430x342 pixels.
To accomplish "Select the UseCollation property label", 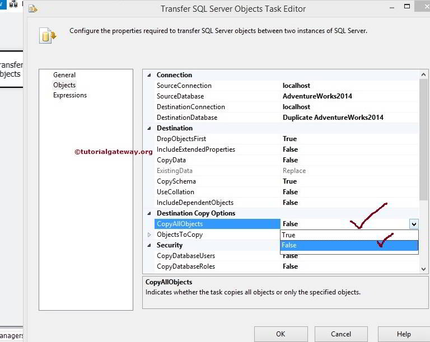I will pos(175,192).
